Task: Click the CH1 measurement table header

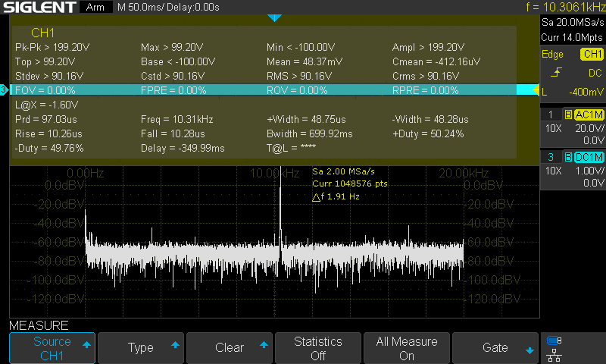Action: [42, 33]
